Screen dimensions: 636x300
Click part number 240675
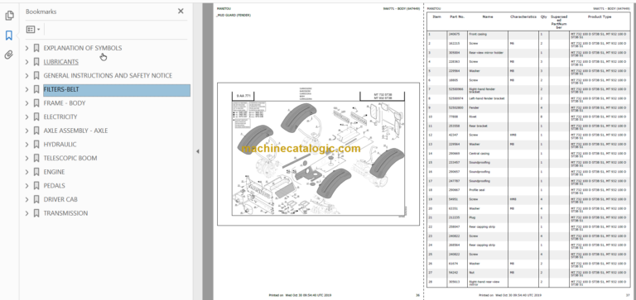[x=455, y=35]
